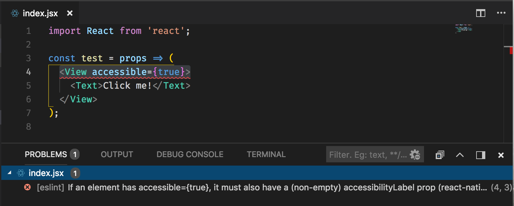
Task: Select the PROBLEMS tab
Action: (x=46, y=154)
